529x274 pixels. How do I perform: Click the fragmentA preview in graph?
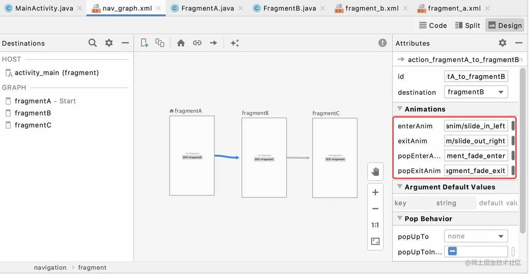(192, 156)
